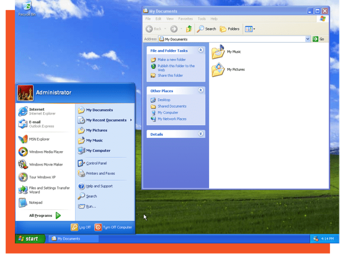This screenshot has height=254, width=340.
Task: Click the 4:14 PM clock
Action: click(327, 239)
